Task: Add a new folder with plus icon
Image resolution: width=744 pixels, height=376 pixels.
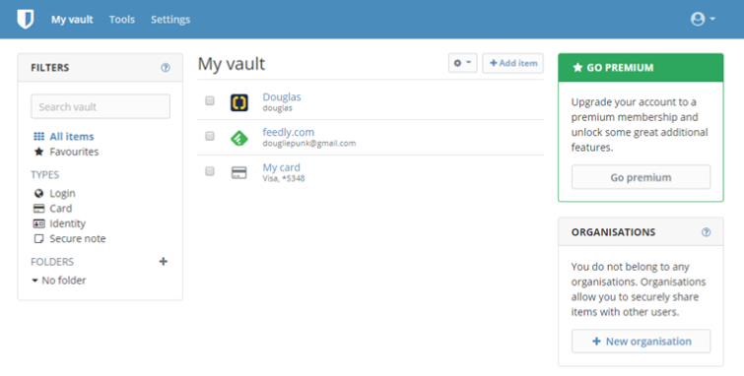Action: pyautogui.click(x=164, y=261)
